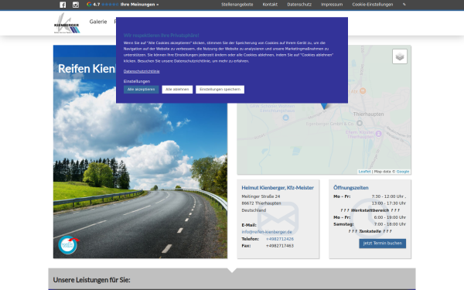Open Impressum in the top bar
Image resolution: width=464 pixels, height=290 pixels.
point(332,5)
